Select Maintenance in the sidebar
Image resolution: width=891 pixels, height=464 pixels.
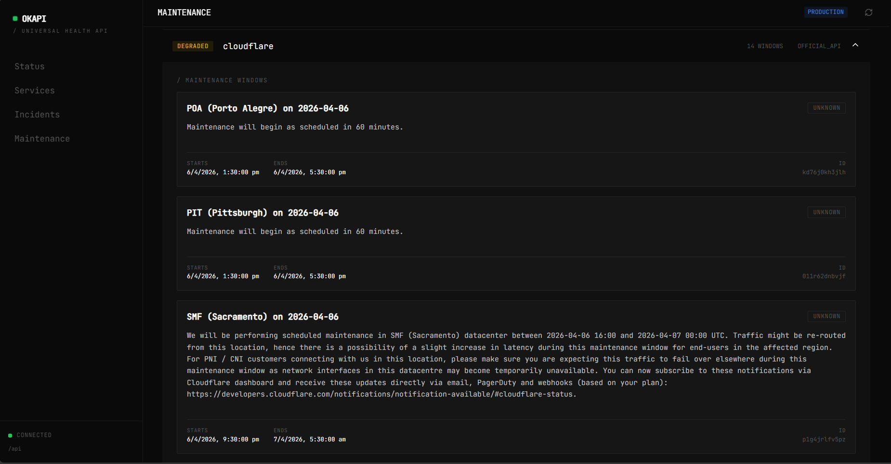pyautogui.click(x=42, y=139)
